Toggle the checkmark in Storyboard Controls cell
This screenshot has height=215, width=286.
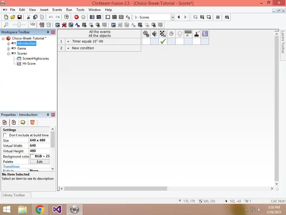(x=163, y=41)
